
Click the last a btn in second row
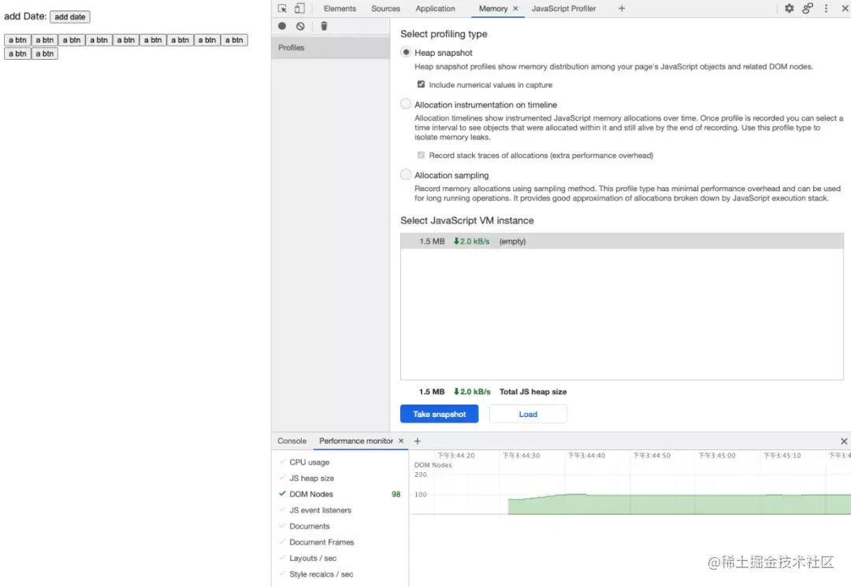point(44,54)
